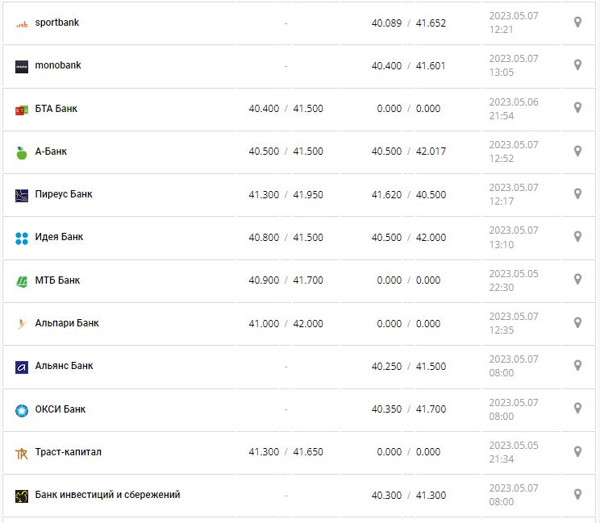Screen dimensions: 600x523
Task: Click the green apple А-Банк icon
Action: (x=22, y=152)
